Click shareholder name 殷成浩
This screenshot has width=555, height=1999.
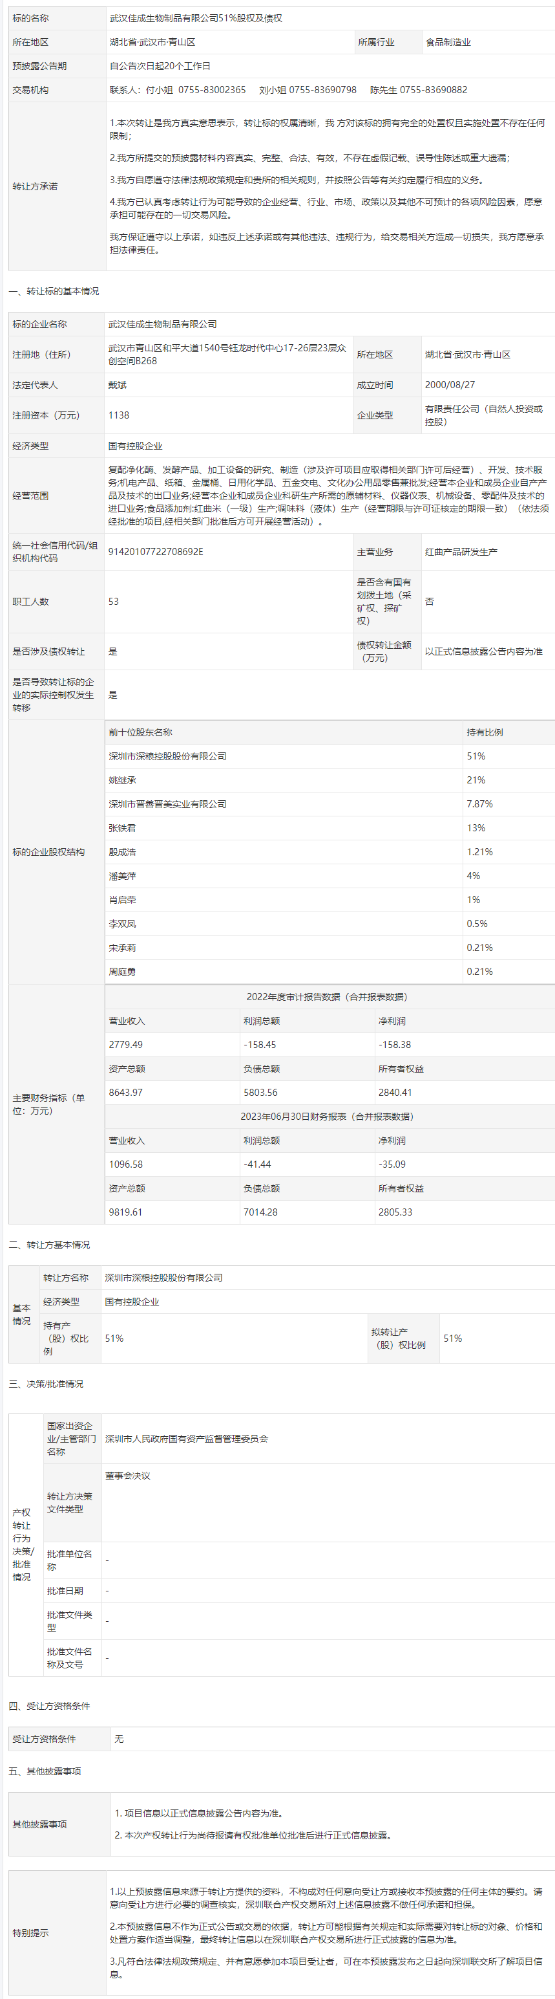(x=123, y=852)
